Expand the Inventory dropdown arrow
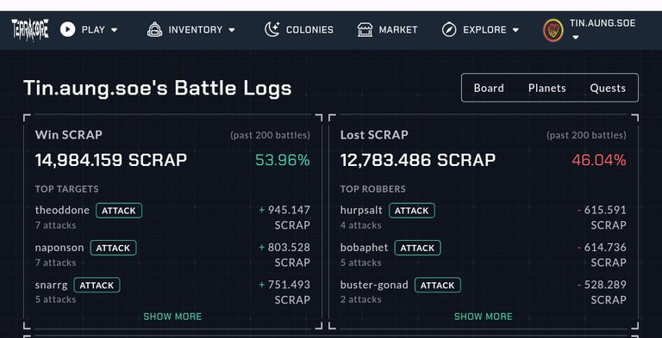This screenshot has height=338, width=662. 231,30
